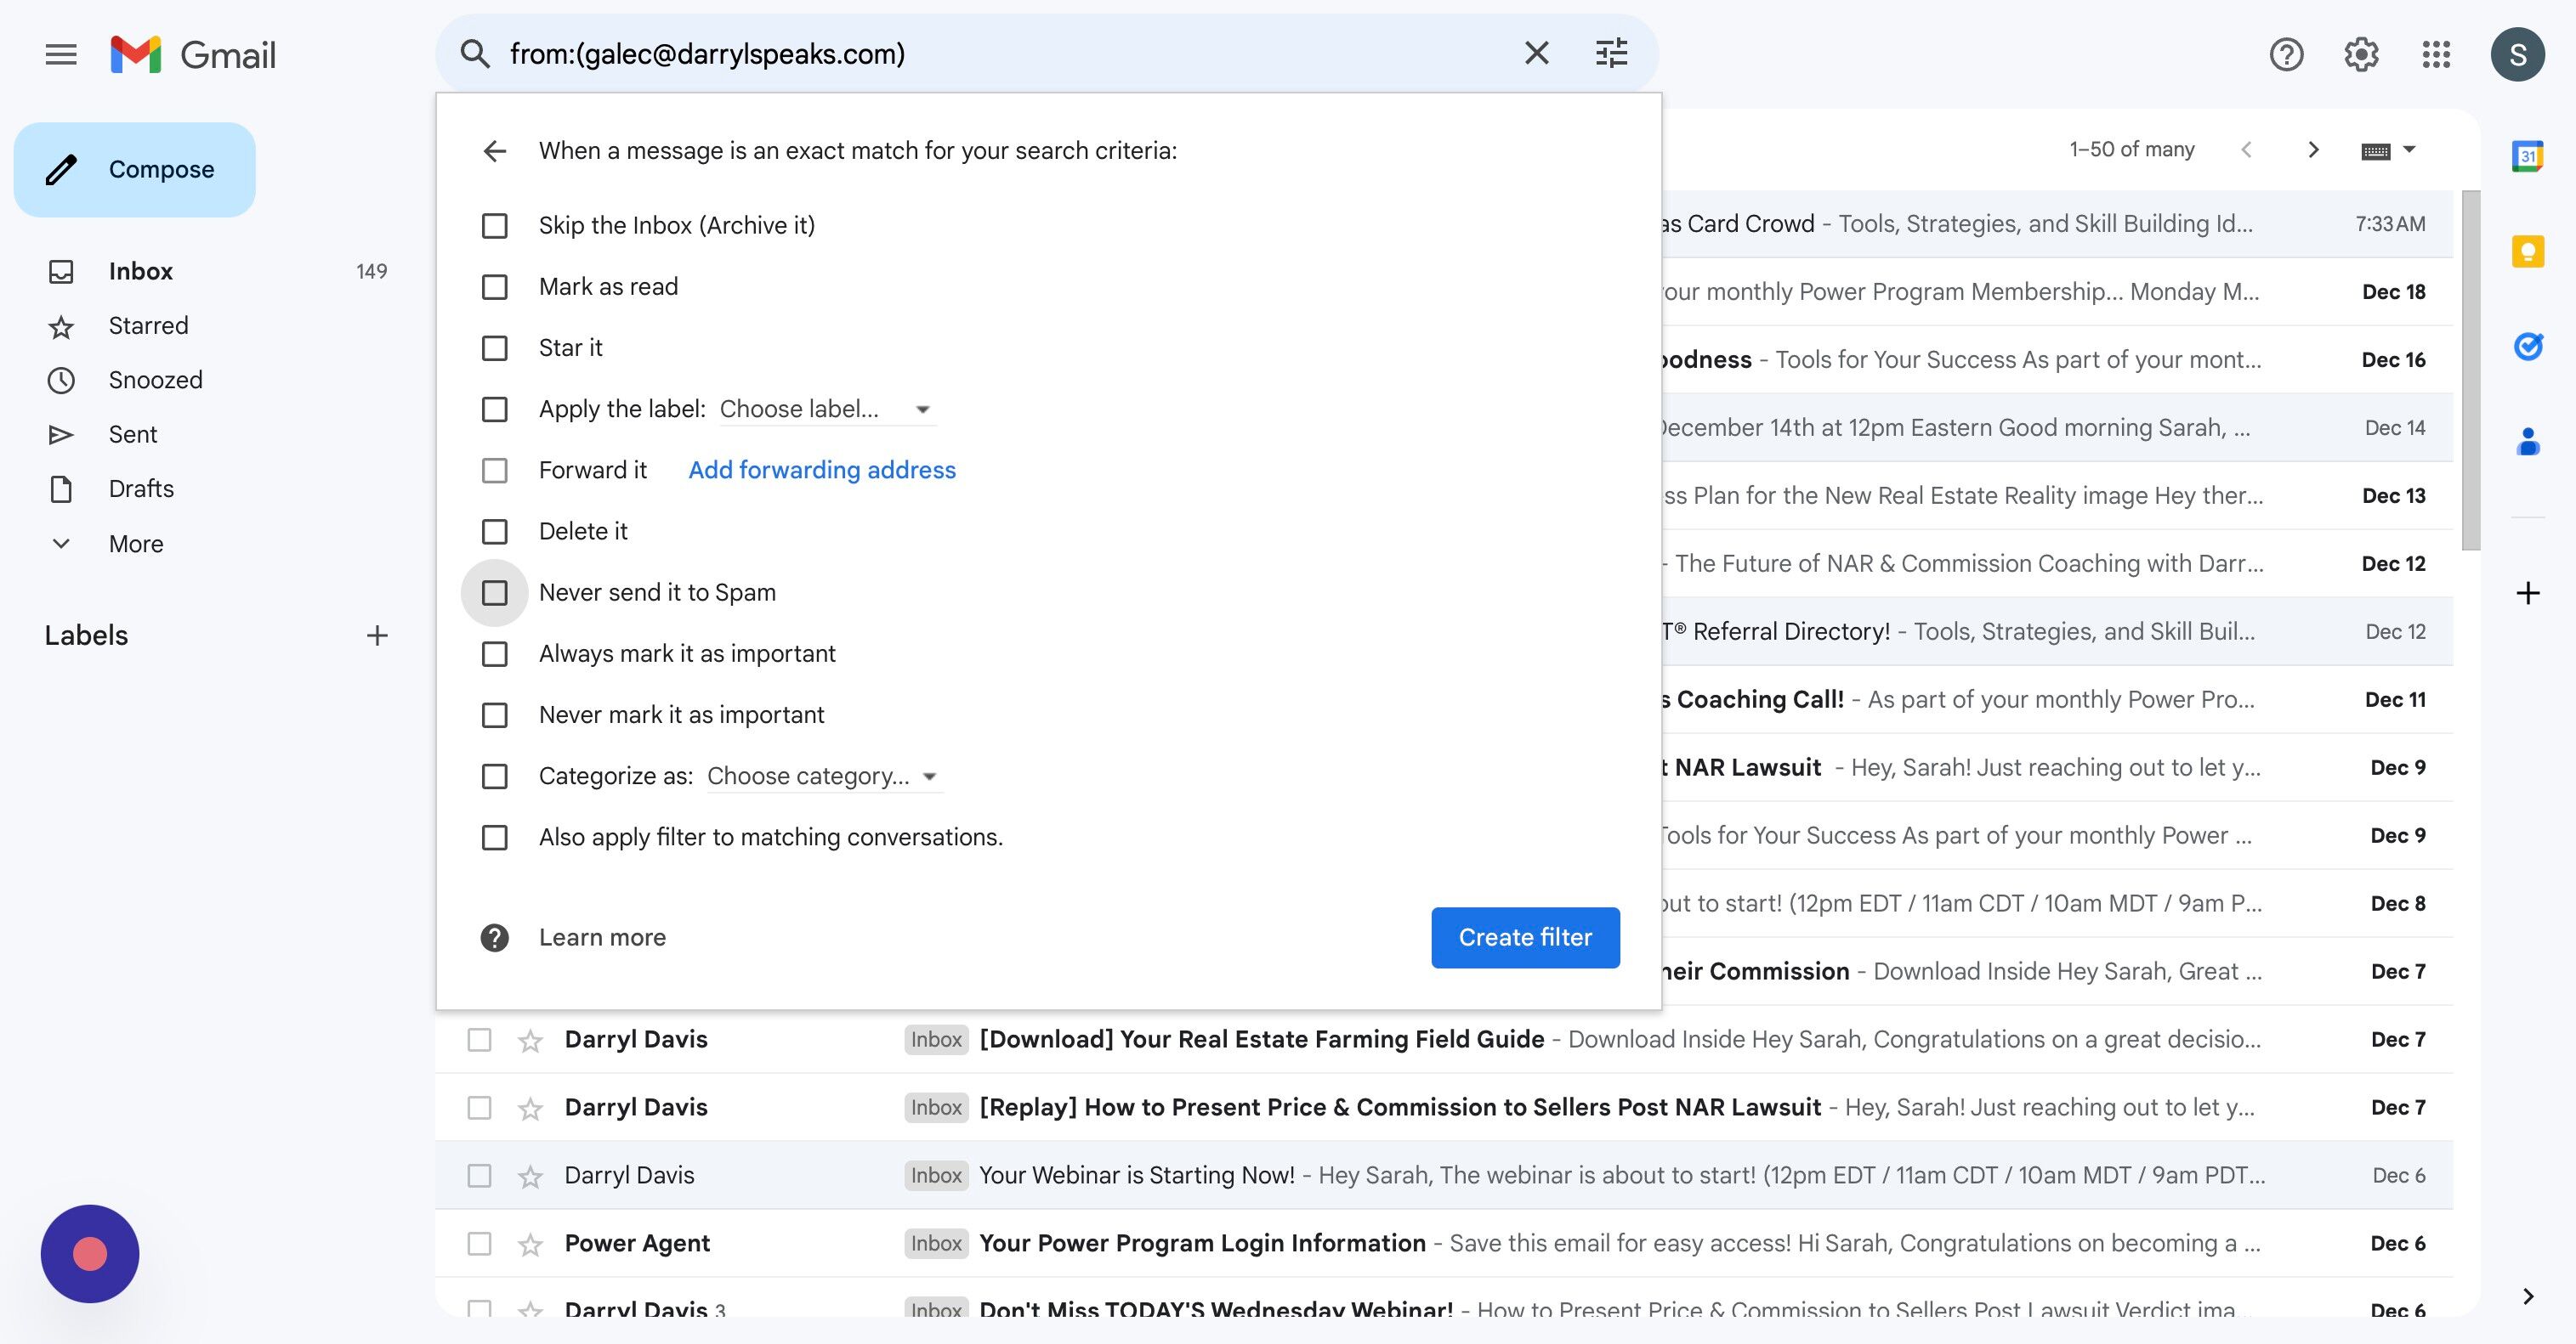Open Google Keep side panel icon

pyautogui.click(x=2527, y=251)
